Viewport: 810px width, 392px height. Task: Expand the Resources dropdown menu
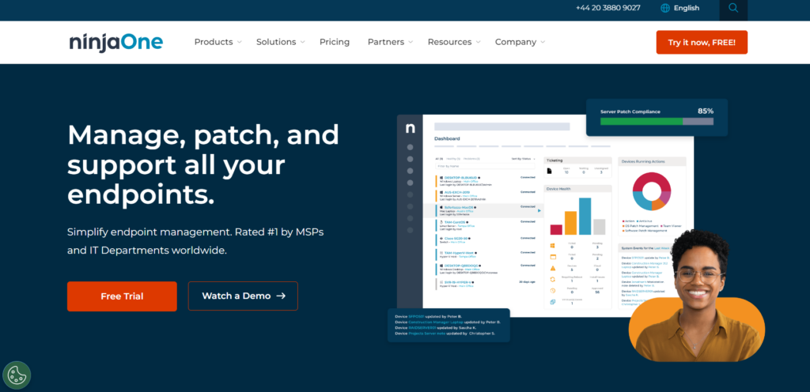click(x=454, y=42)
